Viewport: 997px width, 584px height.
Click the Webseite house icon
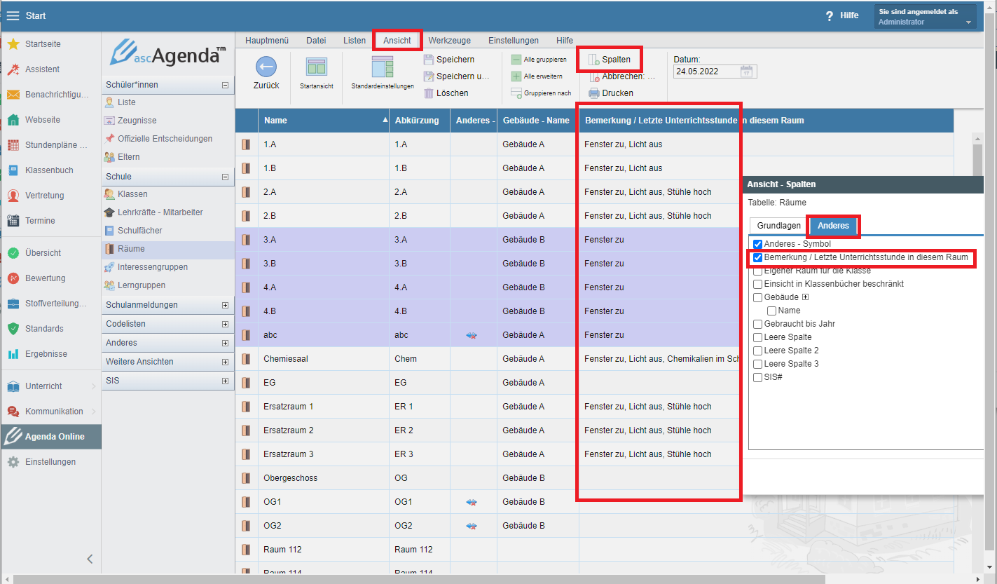click(x=13, y=120)
